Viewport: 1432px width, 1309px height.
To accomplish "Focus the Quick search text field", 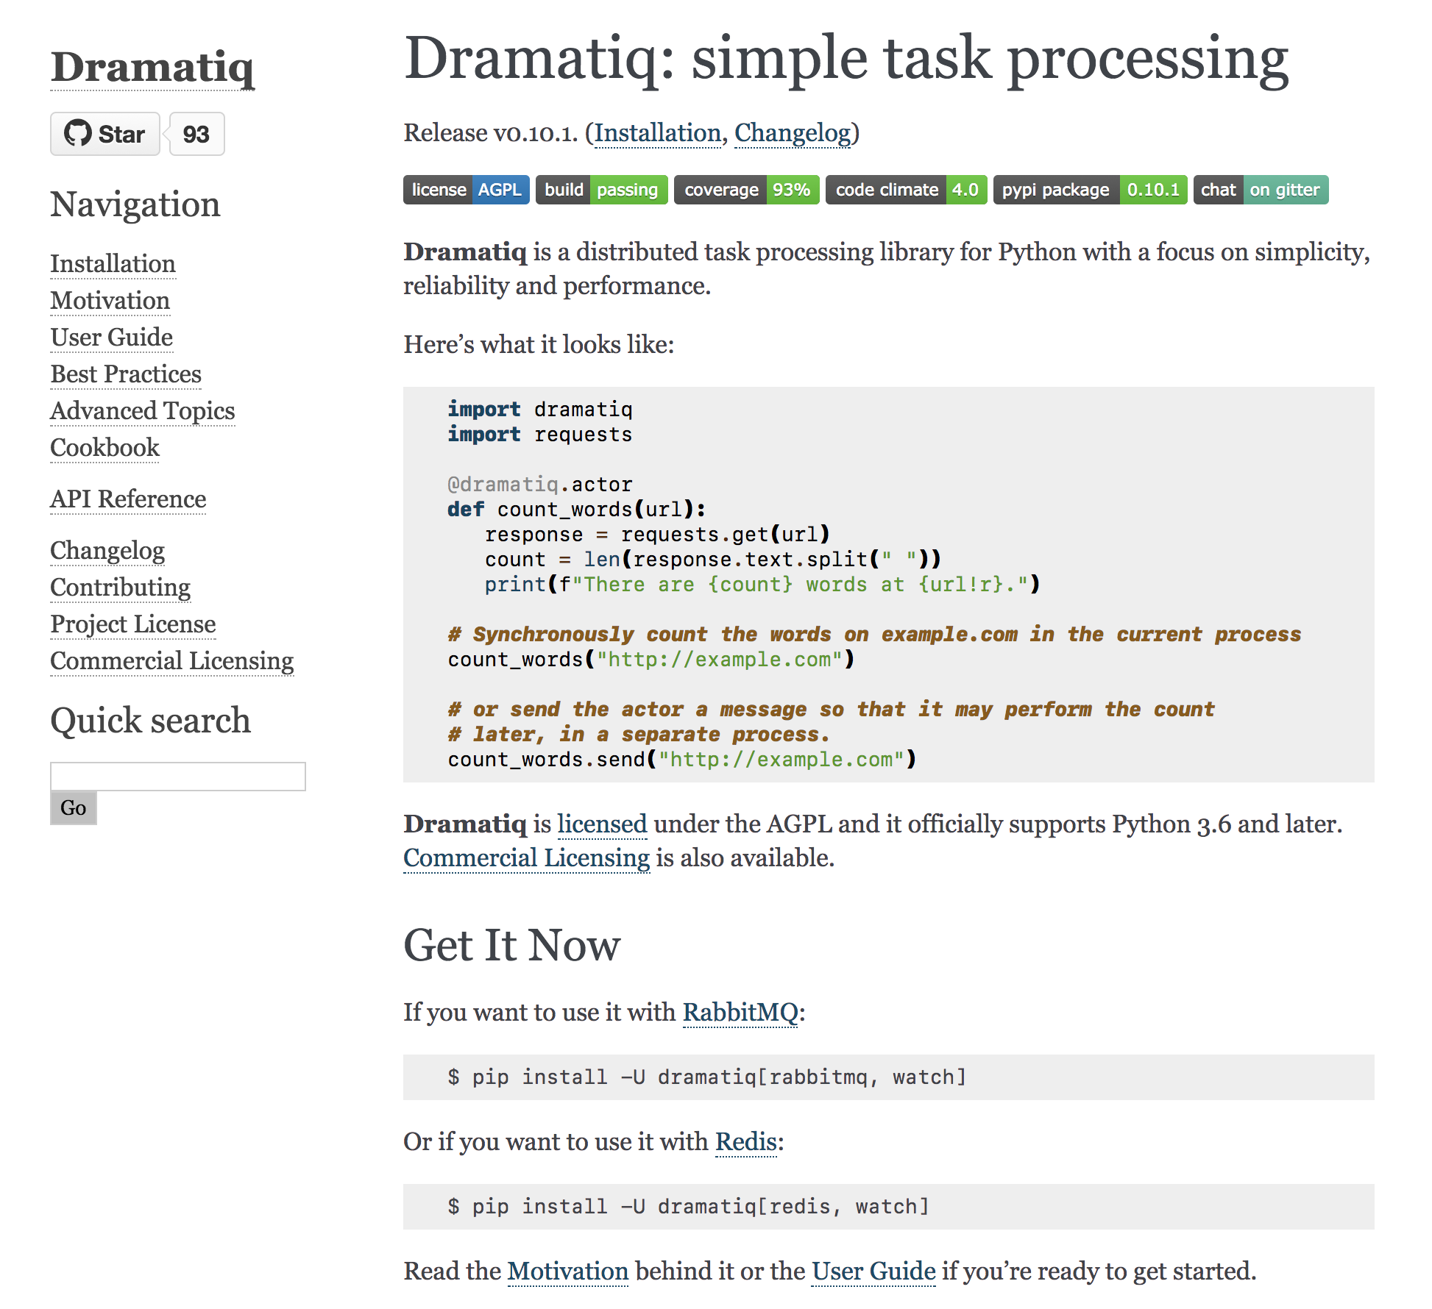I will [x=177, y=777].
